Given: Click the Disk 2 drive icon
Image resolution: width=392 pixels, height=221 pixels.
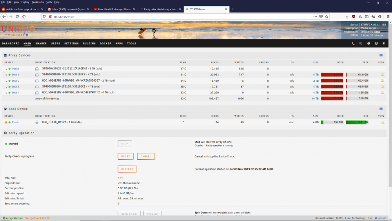Looking at the screenshot, I should [37, 80].
